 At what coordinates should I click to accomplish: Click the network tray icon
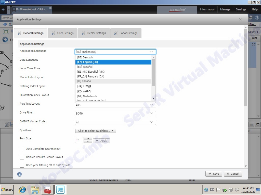point(230,189)
